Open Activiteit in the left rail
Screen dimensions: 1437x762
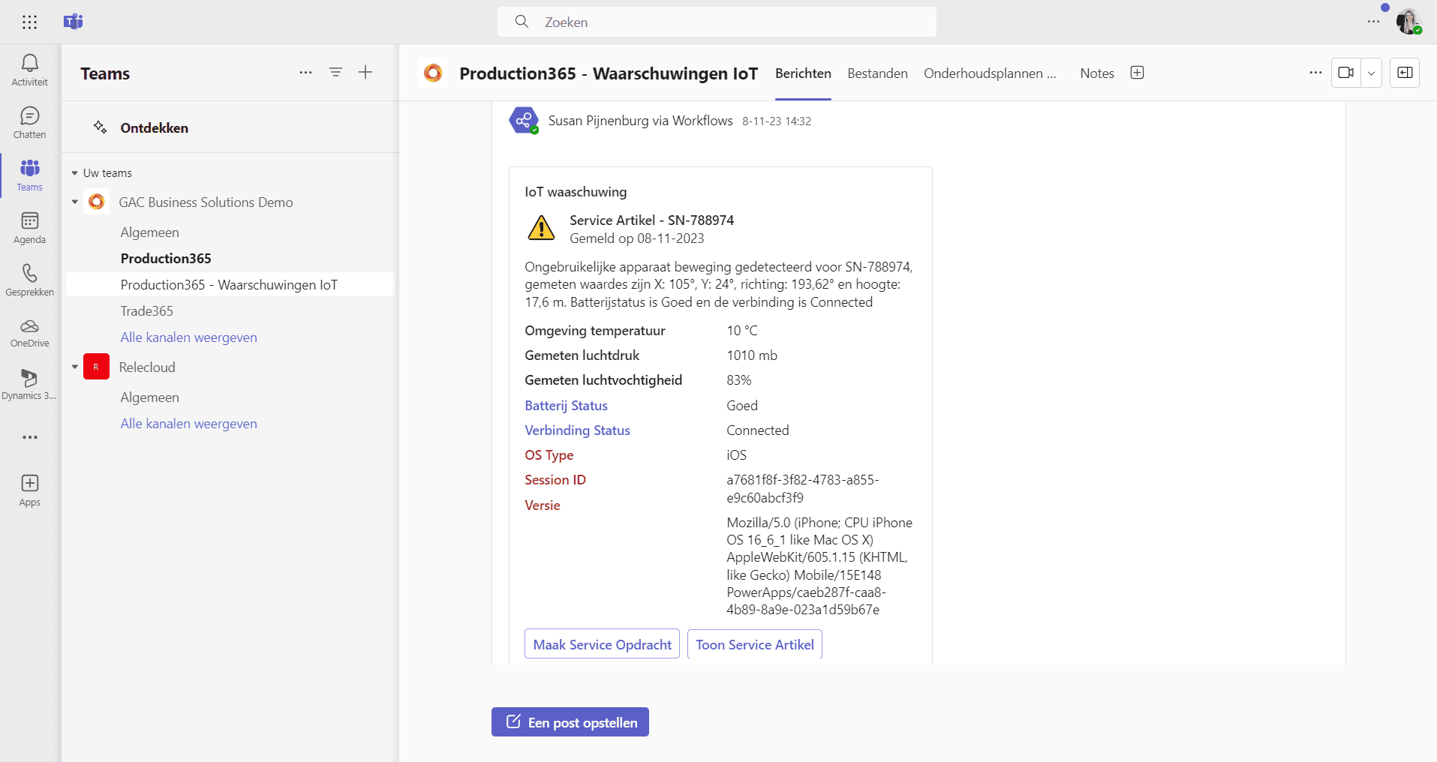click(x=30, y=70)
